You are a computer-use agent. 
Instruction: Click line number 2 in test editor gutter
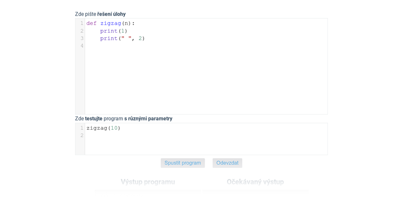pos(82,135)
